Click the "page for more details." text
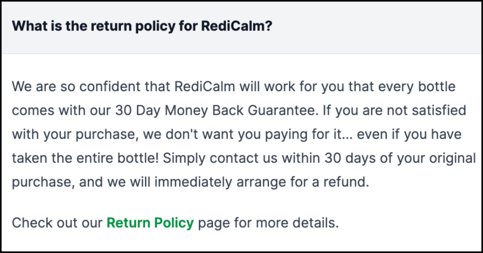 click(x=268, y=222)
